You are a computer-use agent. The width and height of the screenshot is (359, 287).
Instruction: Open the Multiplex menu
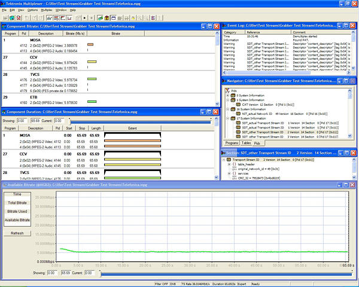[47, 10]
